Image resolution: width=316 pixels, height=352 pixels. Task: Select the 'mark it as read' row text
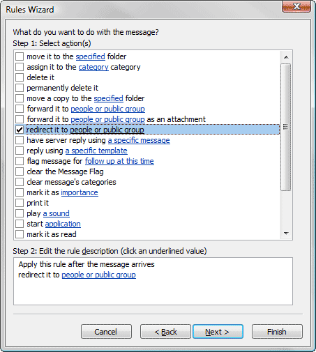52,234
